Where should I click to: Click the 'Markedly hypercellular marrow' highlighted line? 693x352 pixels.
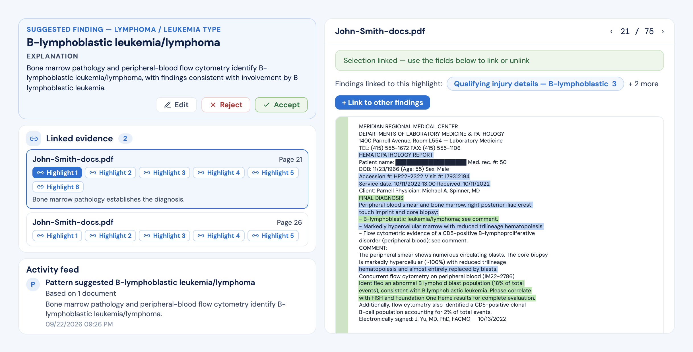[x=451, y=226]
